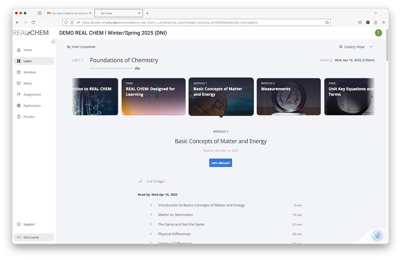Click the Let's discuss? button
The width and height of the screenshot is (401, 260).
tap(221, 162)
